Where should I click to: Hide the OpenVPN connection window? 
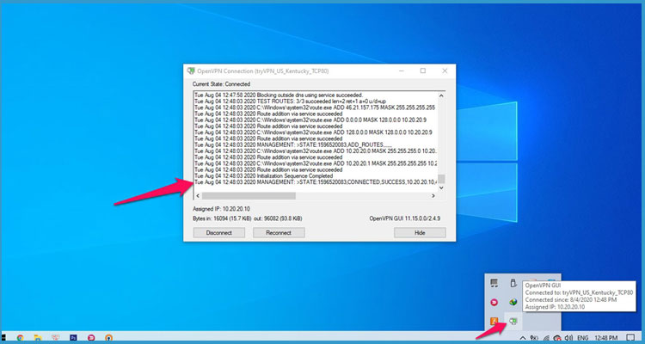(419, 232)
